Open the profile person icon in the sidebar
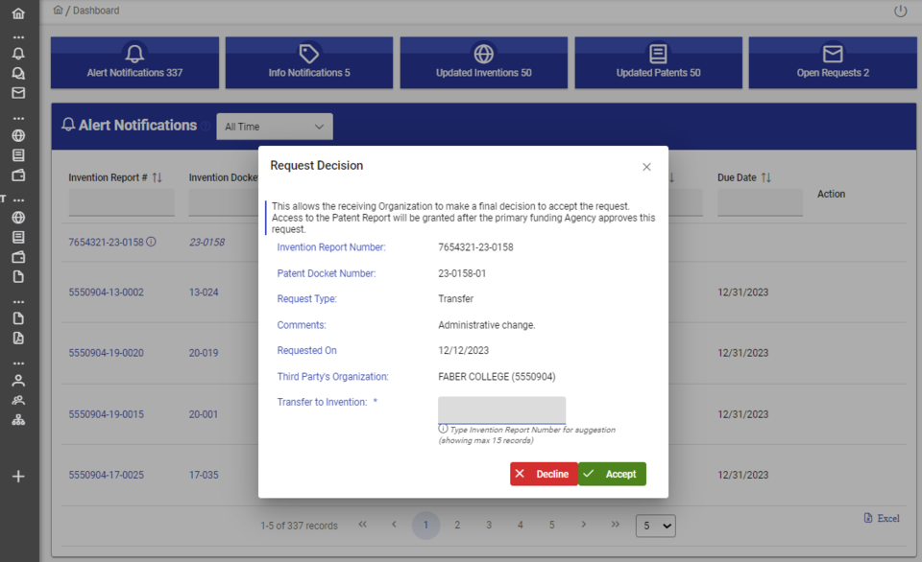This screenshot has height=562, width=922. click(19, 380)
